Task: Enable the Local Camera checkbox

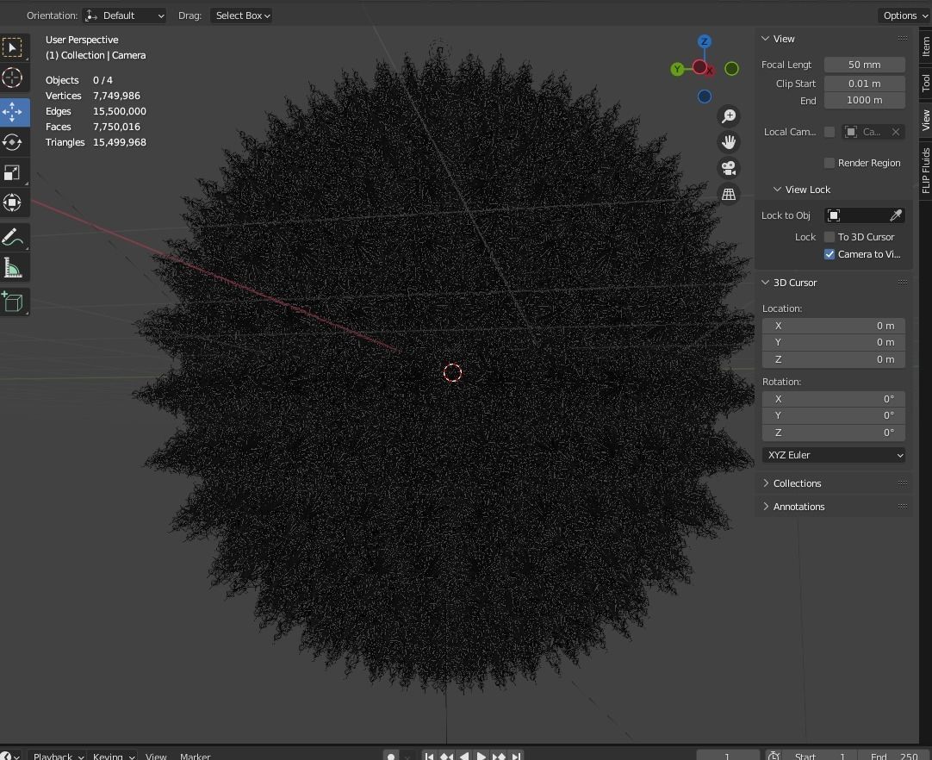Action: click(x=829, y=132)
